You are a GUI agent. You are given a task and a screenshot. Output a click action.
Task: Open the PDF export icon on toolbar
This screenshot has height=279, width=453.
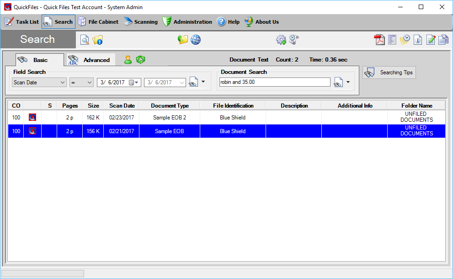(379, 40)
